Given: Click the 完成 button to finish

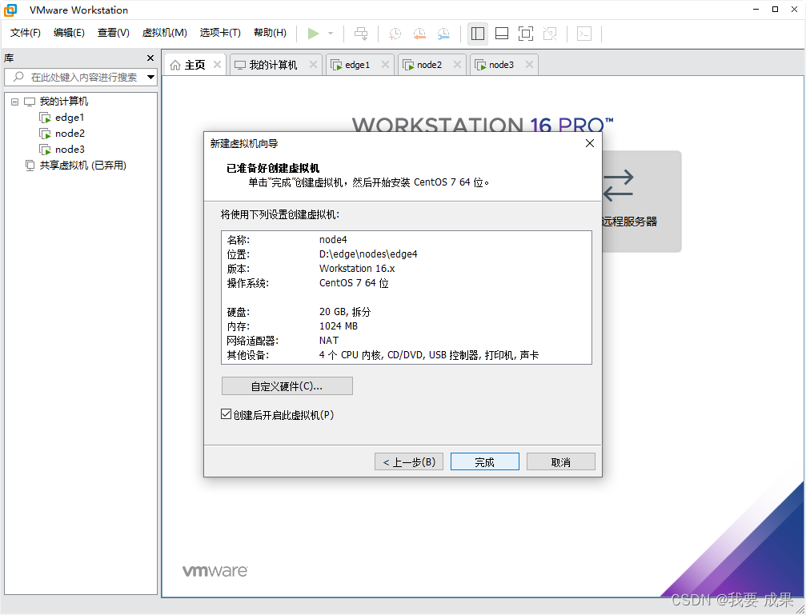Looking at the screenshot, I should point(484,461).
